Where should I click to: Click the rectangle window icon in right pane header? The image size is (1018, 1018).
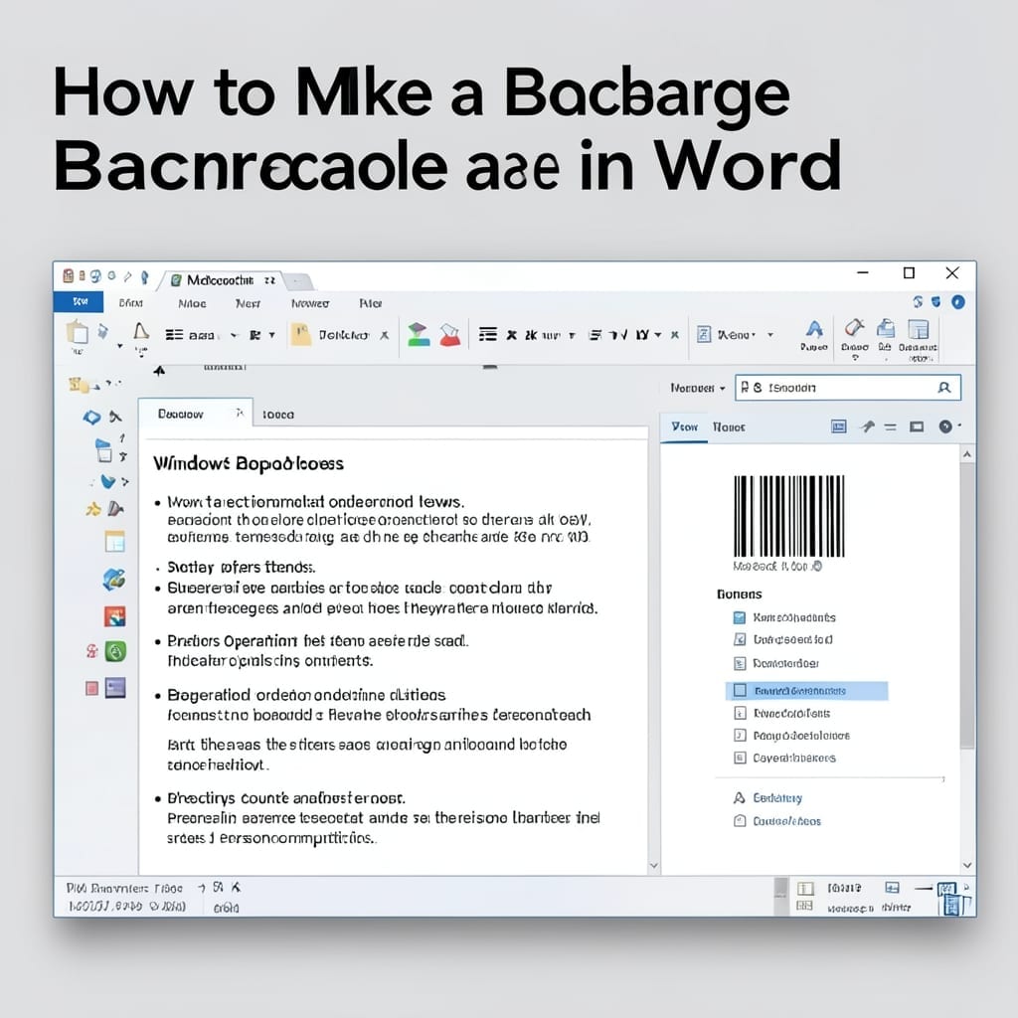pos(917,426)
